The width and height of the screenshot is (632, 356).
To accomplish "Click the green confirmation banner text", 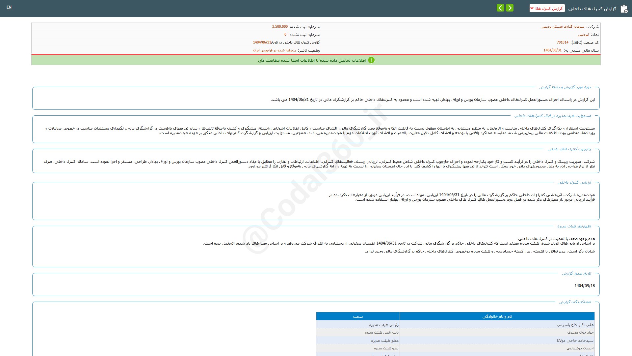I will pyautogui.click(x=312, y=60).
